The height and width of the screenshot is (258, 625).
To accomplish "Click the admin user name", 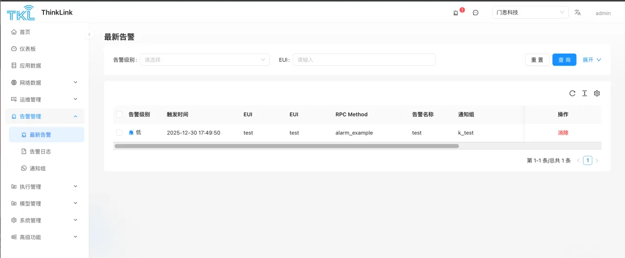I will pos(603,13).
